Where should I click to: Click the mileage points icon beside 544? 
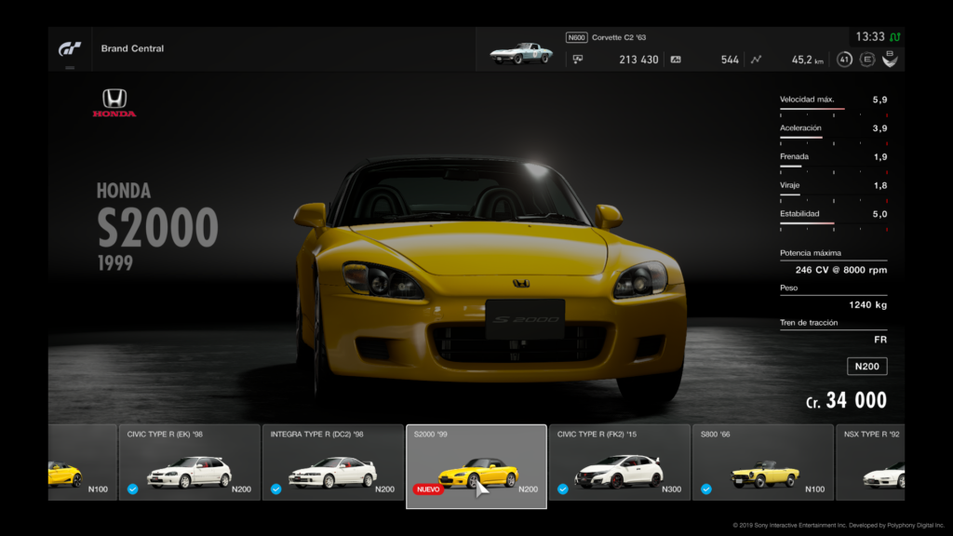pos(676,59)
